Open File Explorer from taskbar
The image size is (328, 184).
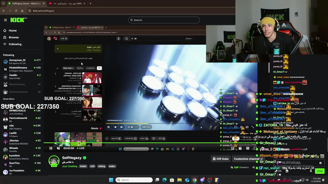coord(179,180)
